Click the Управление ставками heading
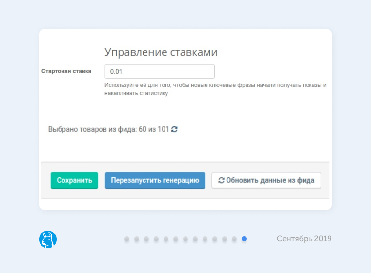Screen dimensions: 371x273 (x=161, y=52)
